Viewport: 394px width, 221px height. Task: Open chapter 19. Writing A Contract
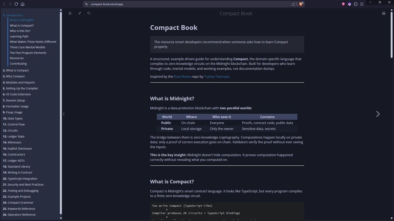[x=18, y=173]
